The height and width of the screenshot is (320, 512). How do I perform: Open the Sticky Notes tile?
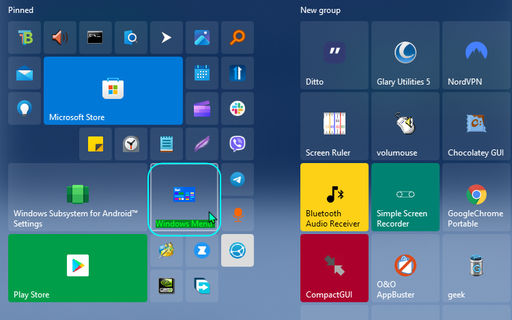pos(96,144)
